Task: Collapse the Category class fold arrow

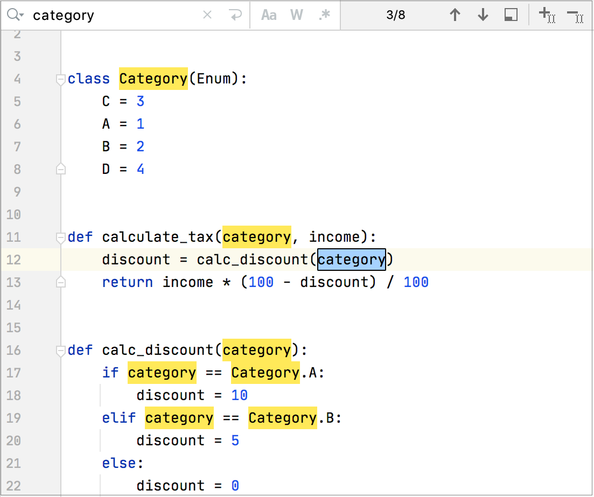Action: pyautogui.click(x=60, y=79)
